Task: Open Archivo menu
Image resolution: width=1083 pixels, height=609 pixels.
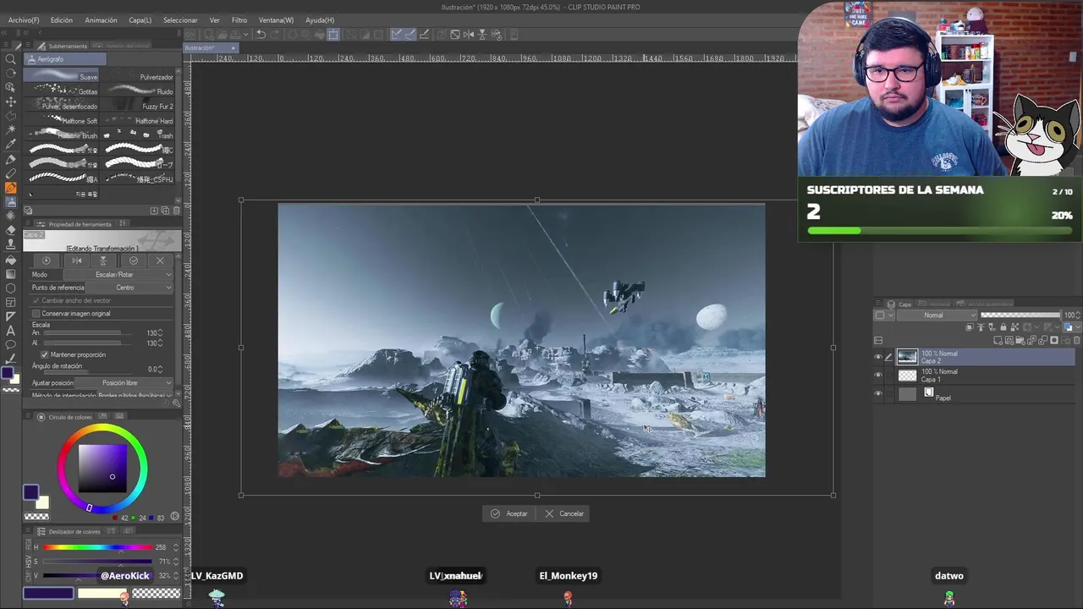Action: click(x=24, y=19)
